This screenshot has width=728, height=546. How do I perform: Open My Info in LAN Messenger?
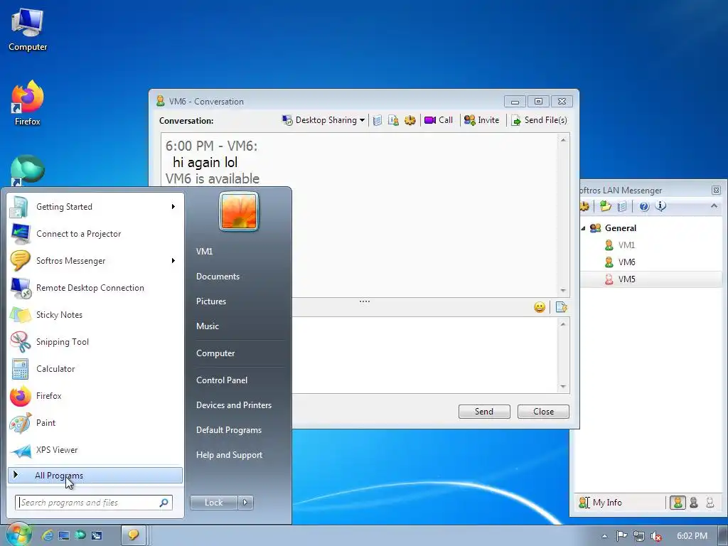pyautogui.click(x=600, y=503)
